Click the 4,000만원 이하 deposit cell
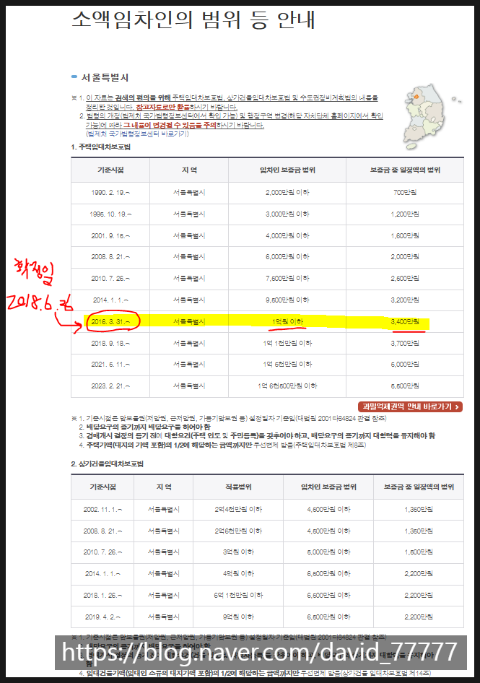Viewport: 480px width, 683px height. pos(287,235)
